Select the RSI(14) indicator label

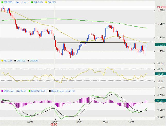pyautogui.click(x=8, y=61)
